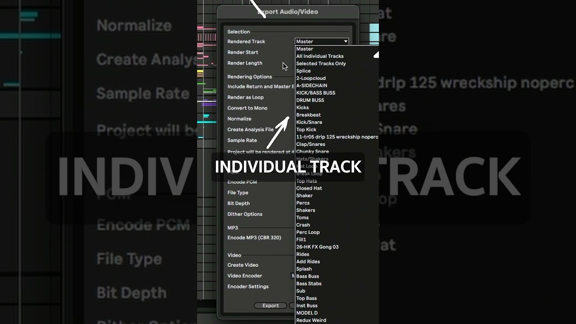Click the Rendered Track label

tap(246, 41)
